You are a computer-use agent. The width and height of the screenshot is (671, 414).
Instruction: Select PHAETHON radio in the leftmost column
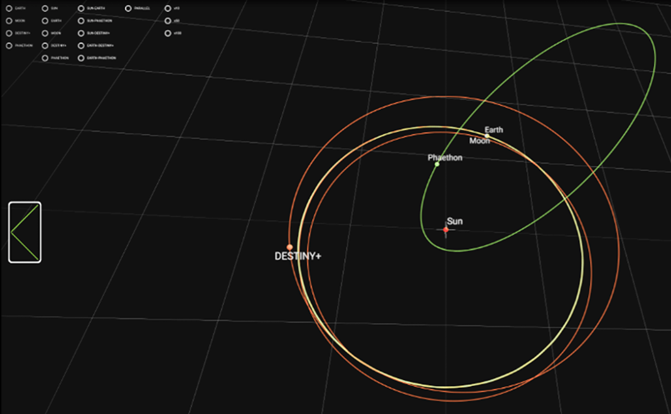(x=9, y=46)
